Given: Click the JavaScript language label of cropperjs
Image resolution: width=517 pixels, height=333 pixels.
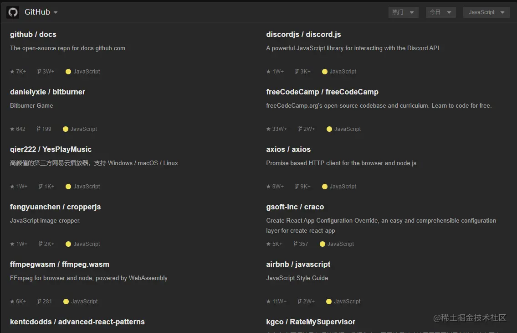Looking at the screenshot, I should point(87,244).
